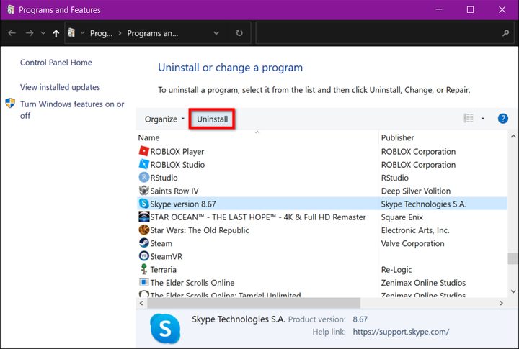Click the Uninstall button
519x349 pixels.
(212, 119)
